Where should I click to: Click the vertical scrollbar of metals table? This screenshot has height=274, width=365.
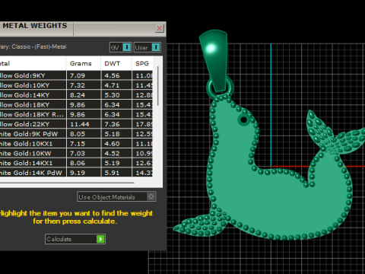point(158,86)
